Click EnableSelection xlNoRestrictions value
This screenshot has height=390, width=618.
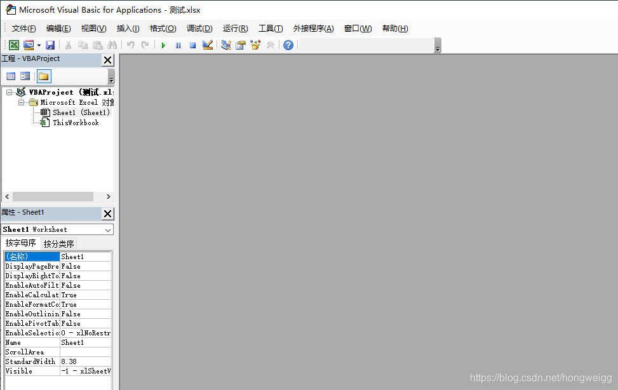coord(85,333)
